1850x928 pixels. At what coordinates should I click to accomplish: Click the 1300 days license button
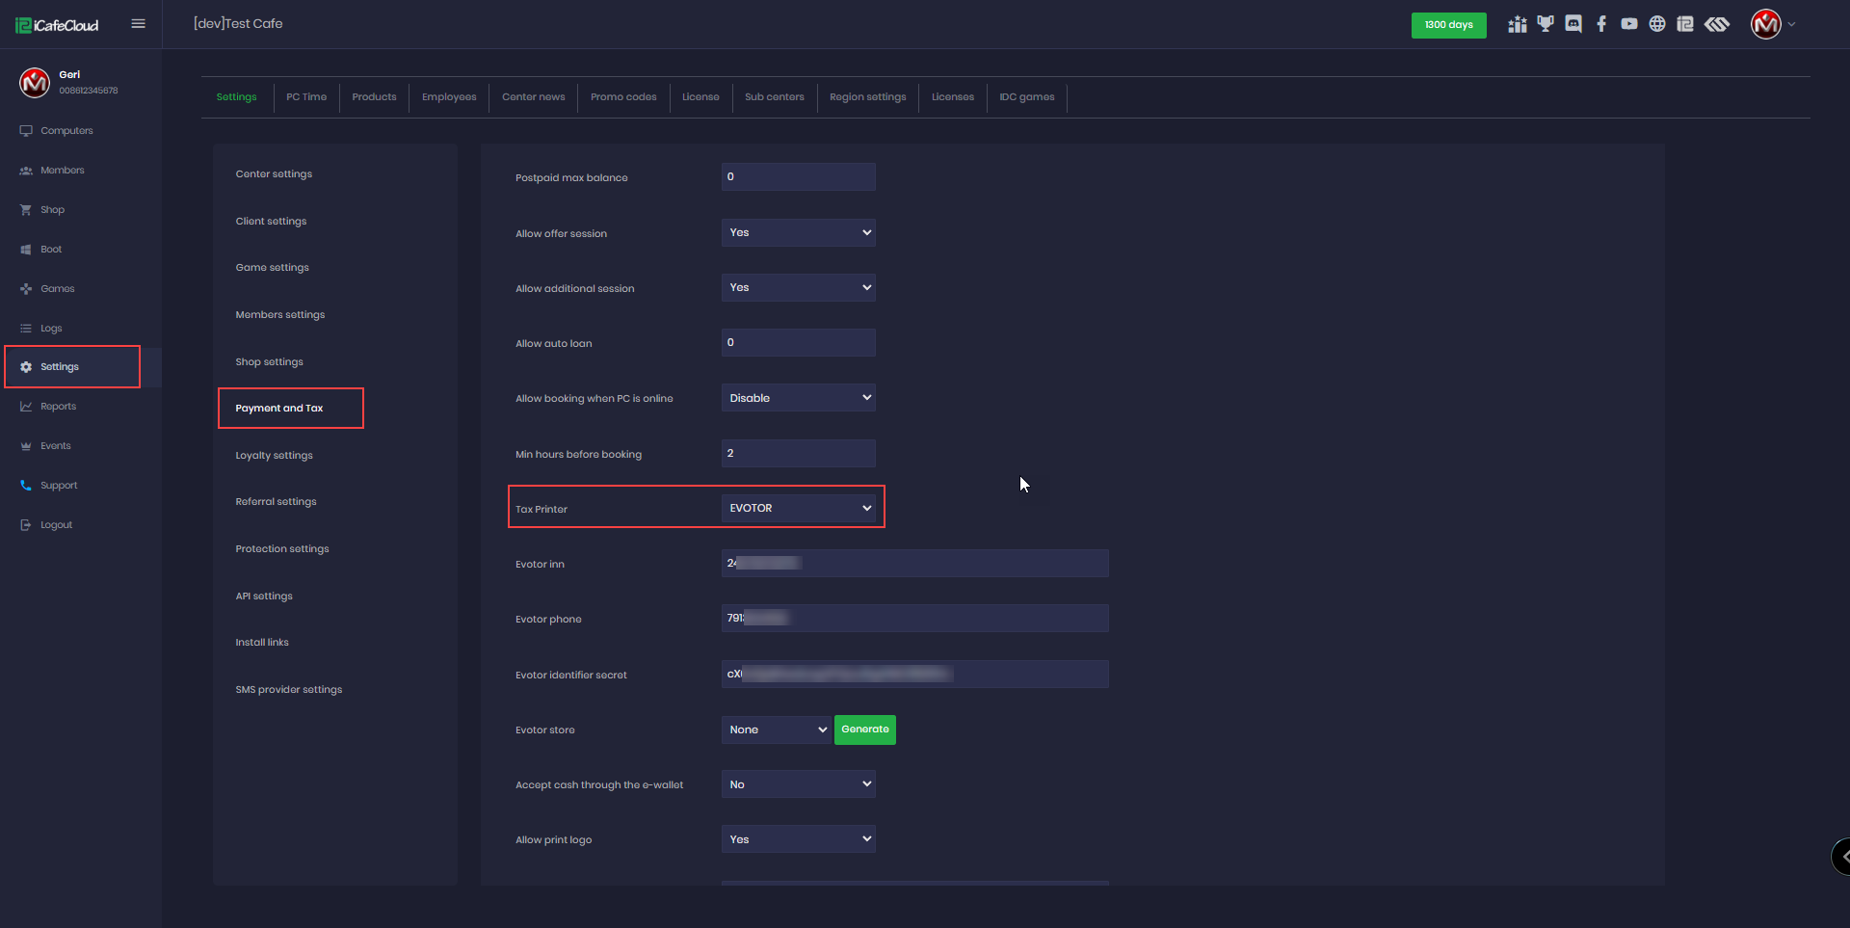point(1448,25)
